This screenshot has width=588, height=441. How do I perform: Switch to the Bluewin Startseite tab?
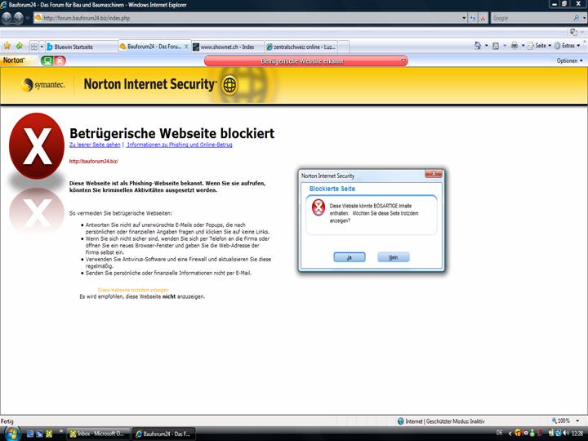pyautogui.click(x=82, y=47)
